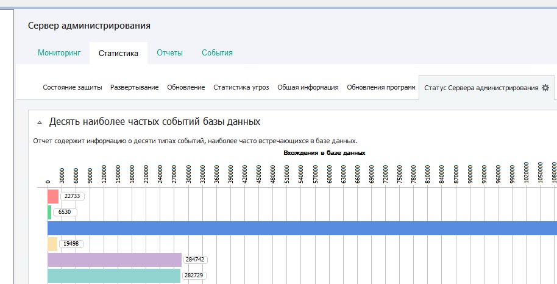The width and height of the screenshot is (557, 284).
Task: Switch to the Развертывание page
Action: coord(134,88)
